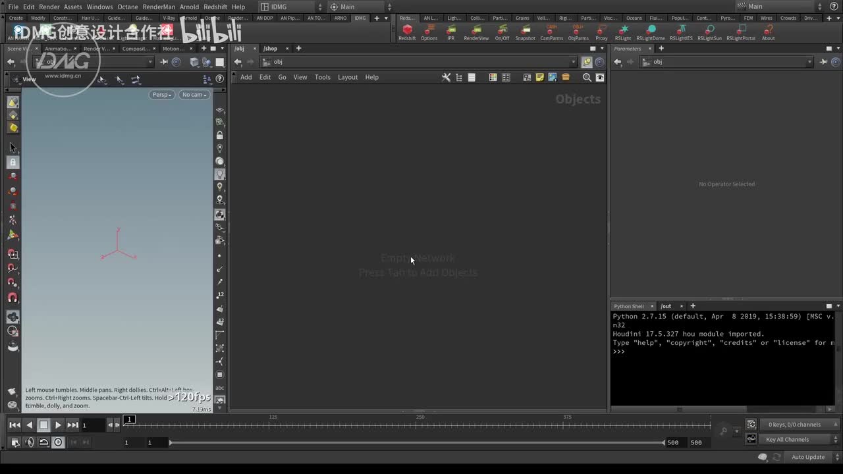
Task: Add a sticky note in network editor
Action: click(540, 77)
